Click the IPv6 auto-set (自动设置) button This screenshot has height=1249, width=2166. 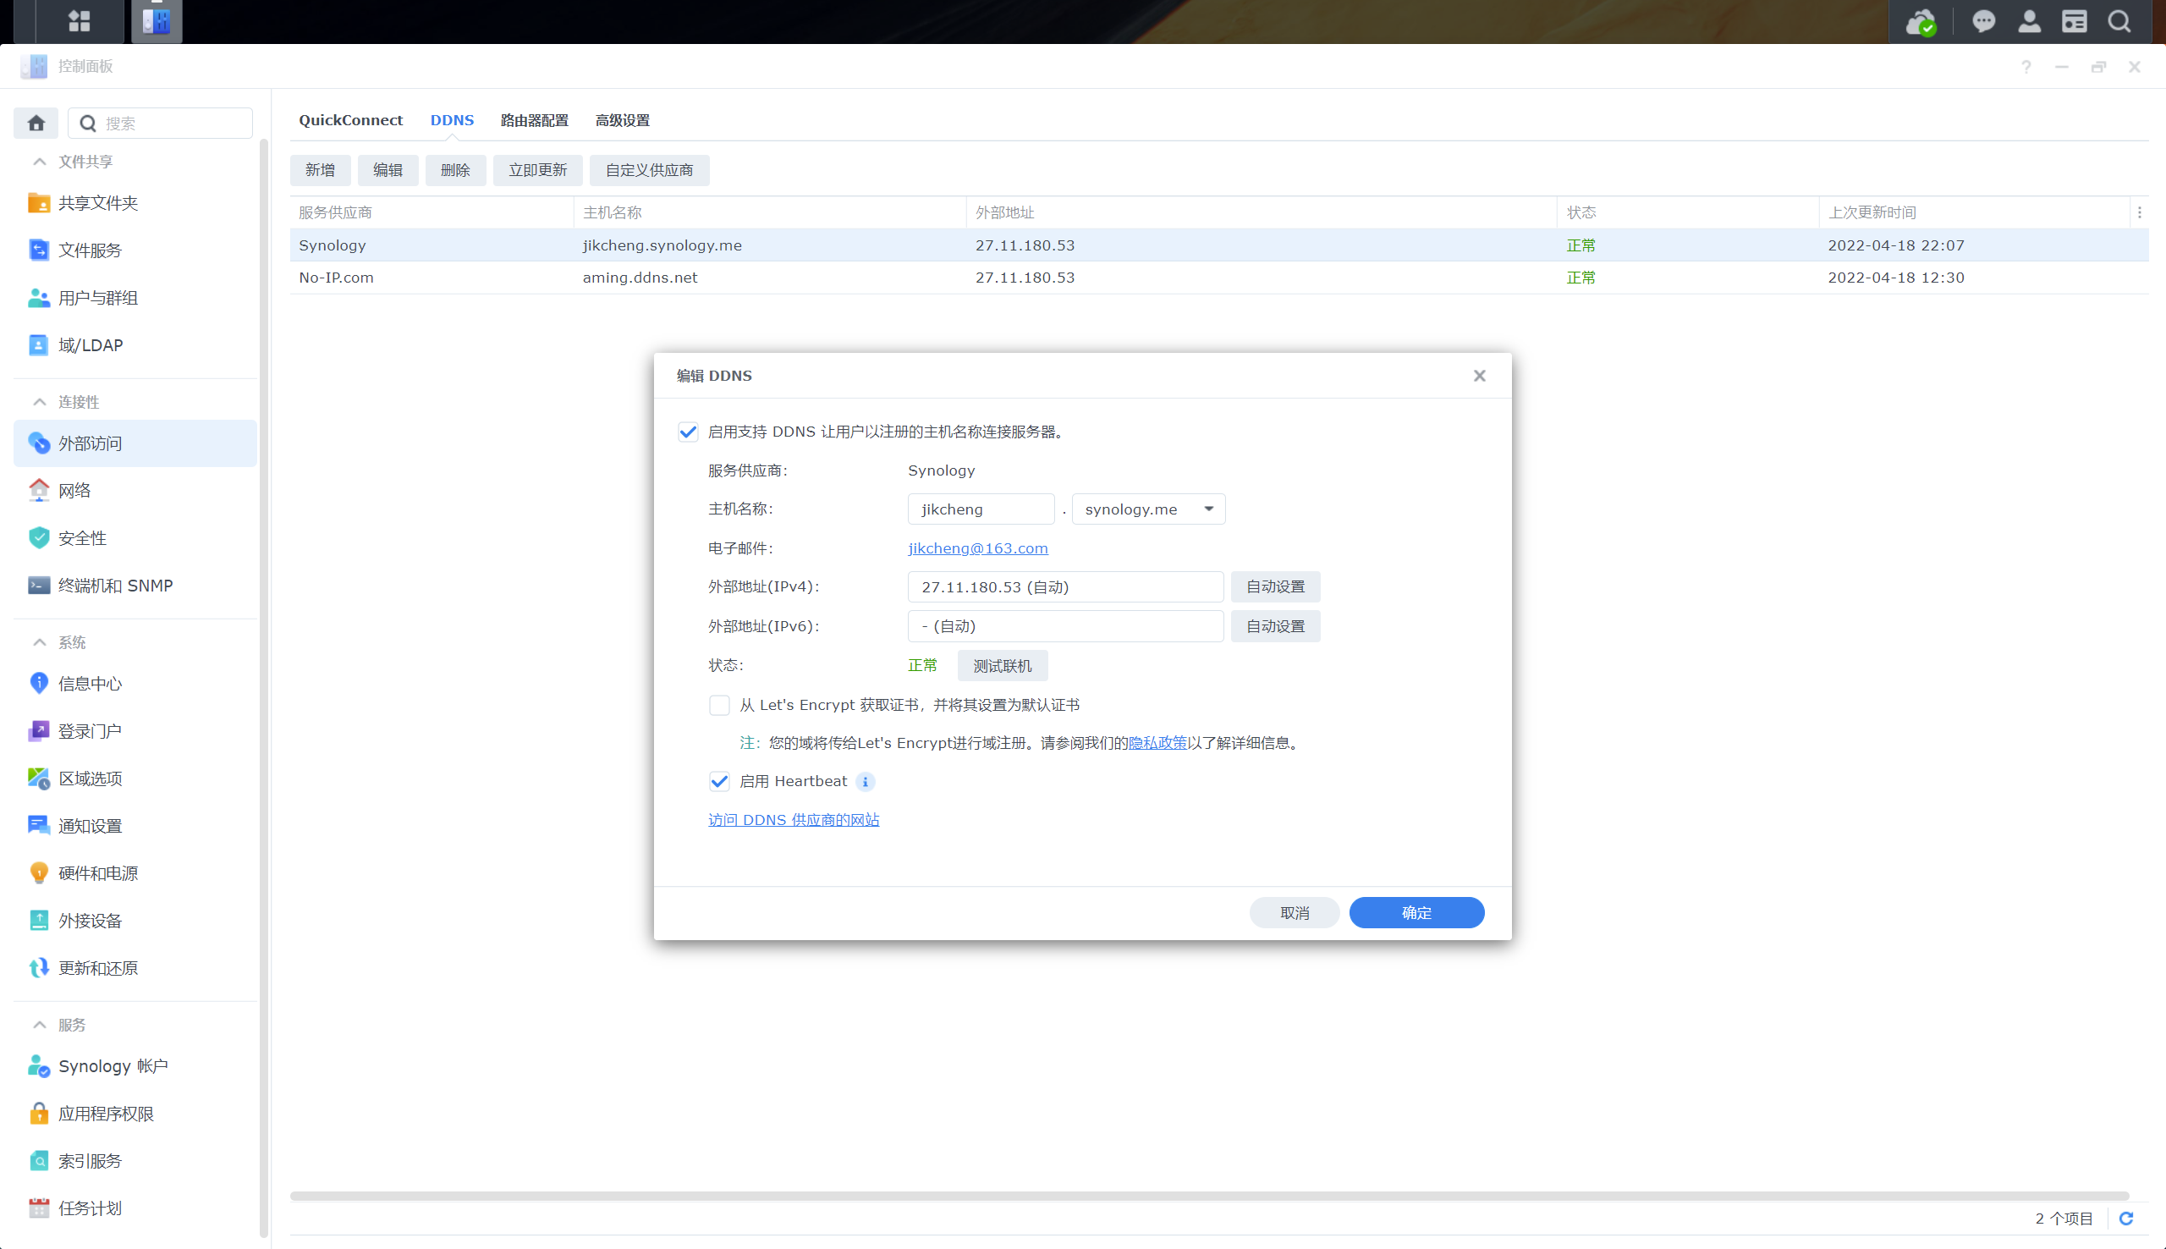click(x=1275, y=626)
